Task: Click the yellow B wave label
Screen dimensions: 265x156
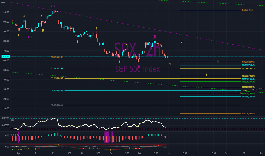Action: (43, 31)
